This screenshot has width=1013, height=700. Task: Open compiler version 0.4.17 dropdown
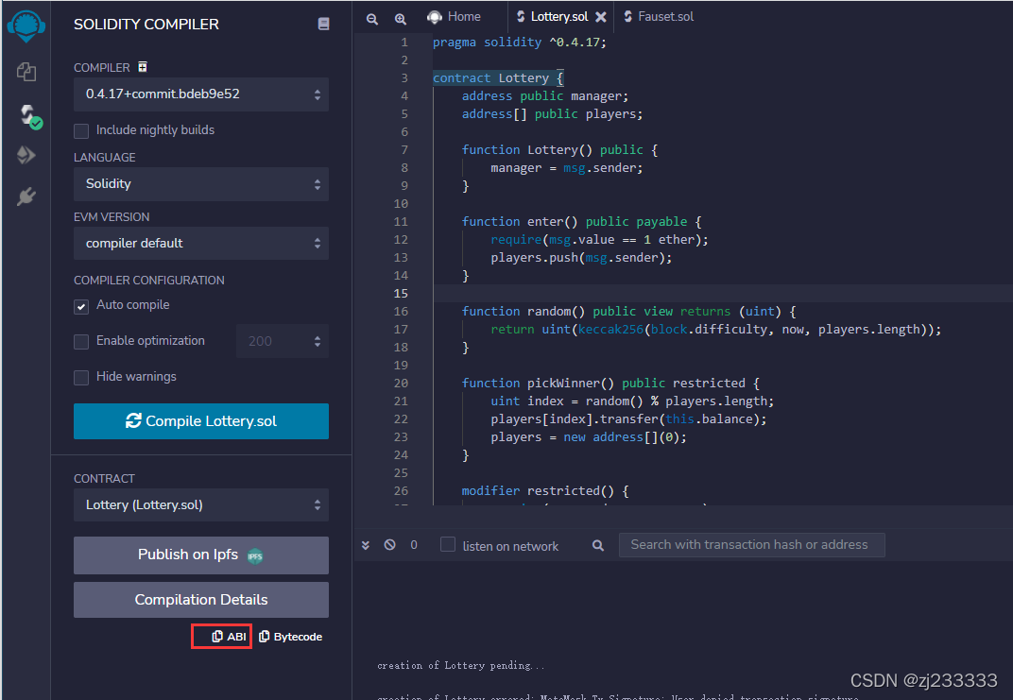[201, 94]
